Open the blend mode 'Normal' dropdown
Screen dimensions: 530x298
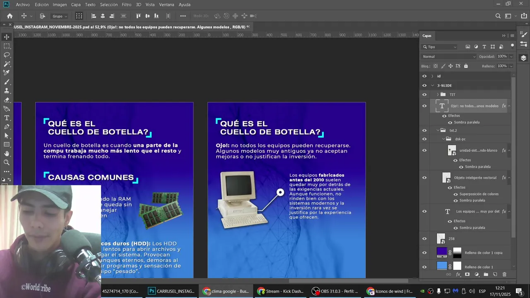[x=449, y=57]
